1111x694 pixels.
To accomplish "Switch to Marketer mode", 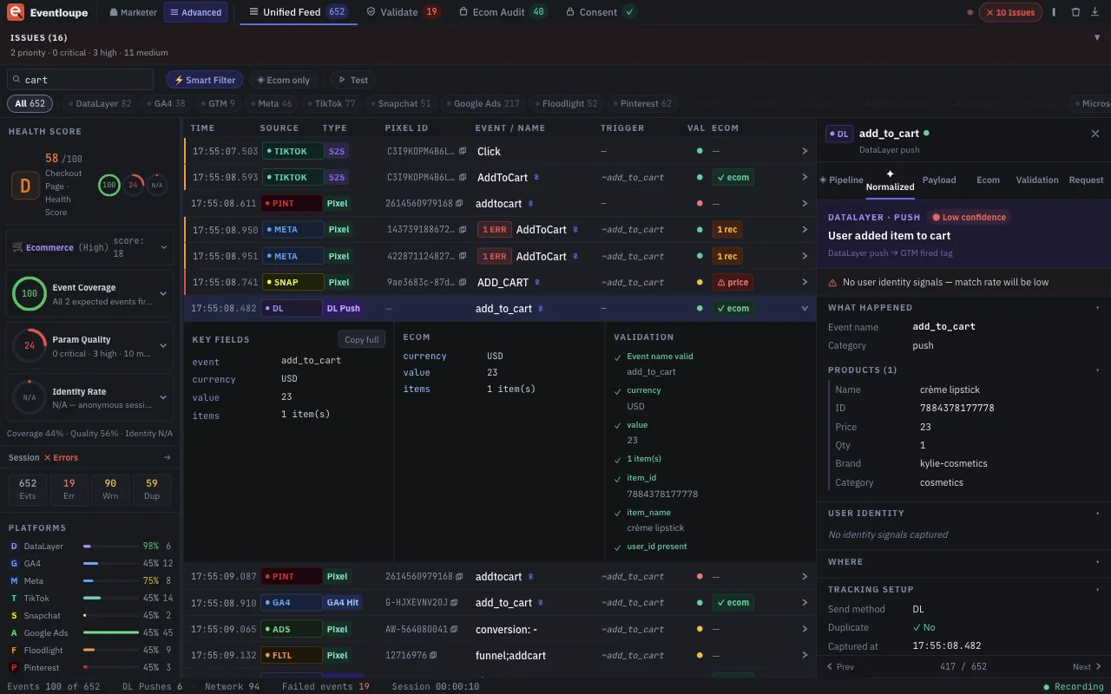I will coord(134,12).
